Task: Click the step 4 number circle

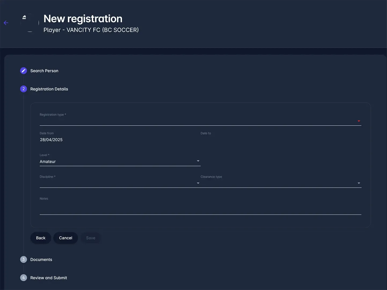Action: 24,278
